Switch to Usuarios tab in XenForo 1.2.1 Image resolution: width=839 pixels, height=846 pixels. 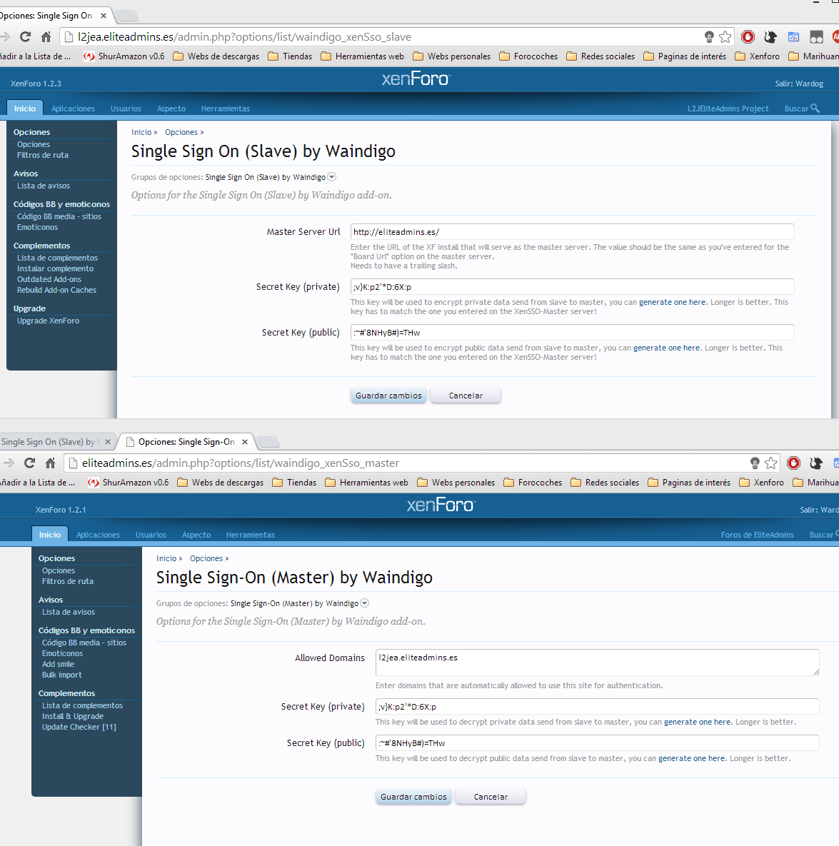point(151,535)
